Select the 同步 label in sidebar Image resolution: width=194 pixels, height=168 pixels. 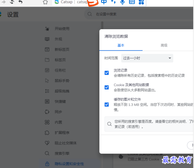pyautogui.click(x=58, y=112)
